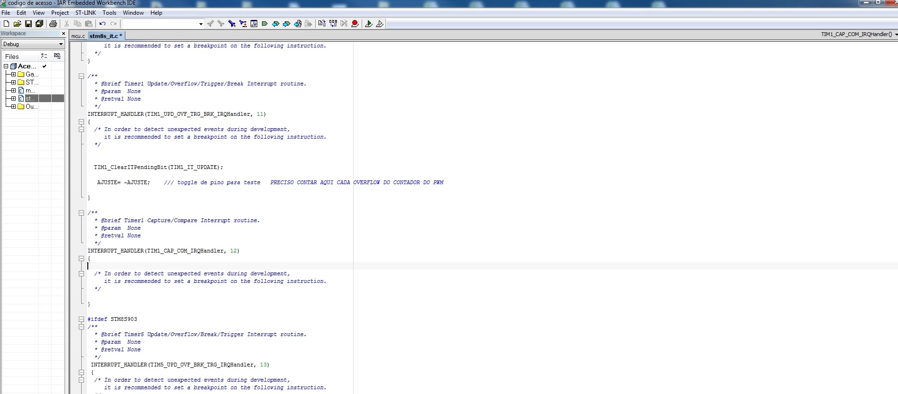The height and width of the screenshot is (394, 898).
Task: Click the build status column icon in Files header
Action: (x=57, y=56)
